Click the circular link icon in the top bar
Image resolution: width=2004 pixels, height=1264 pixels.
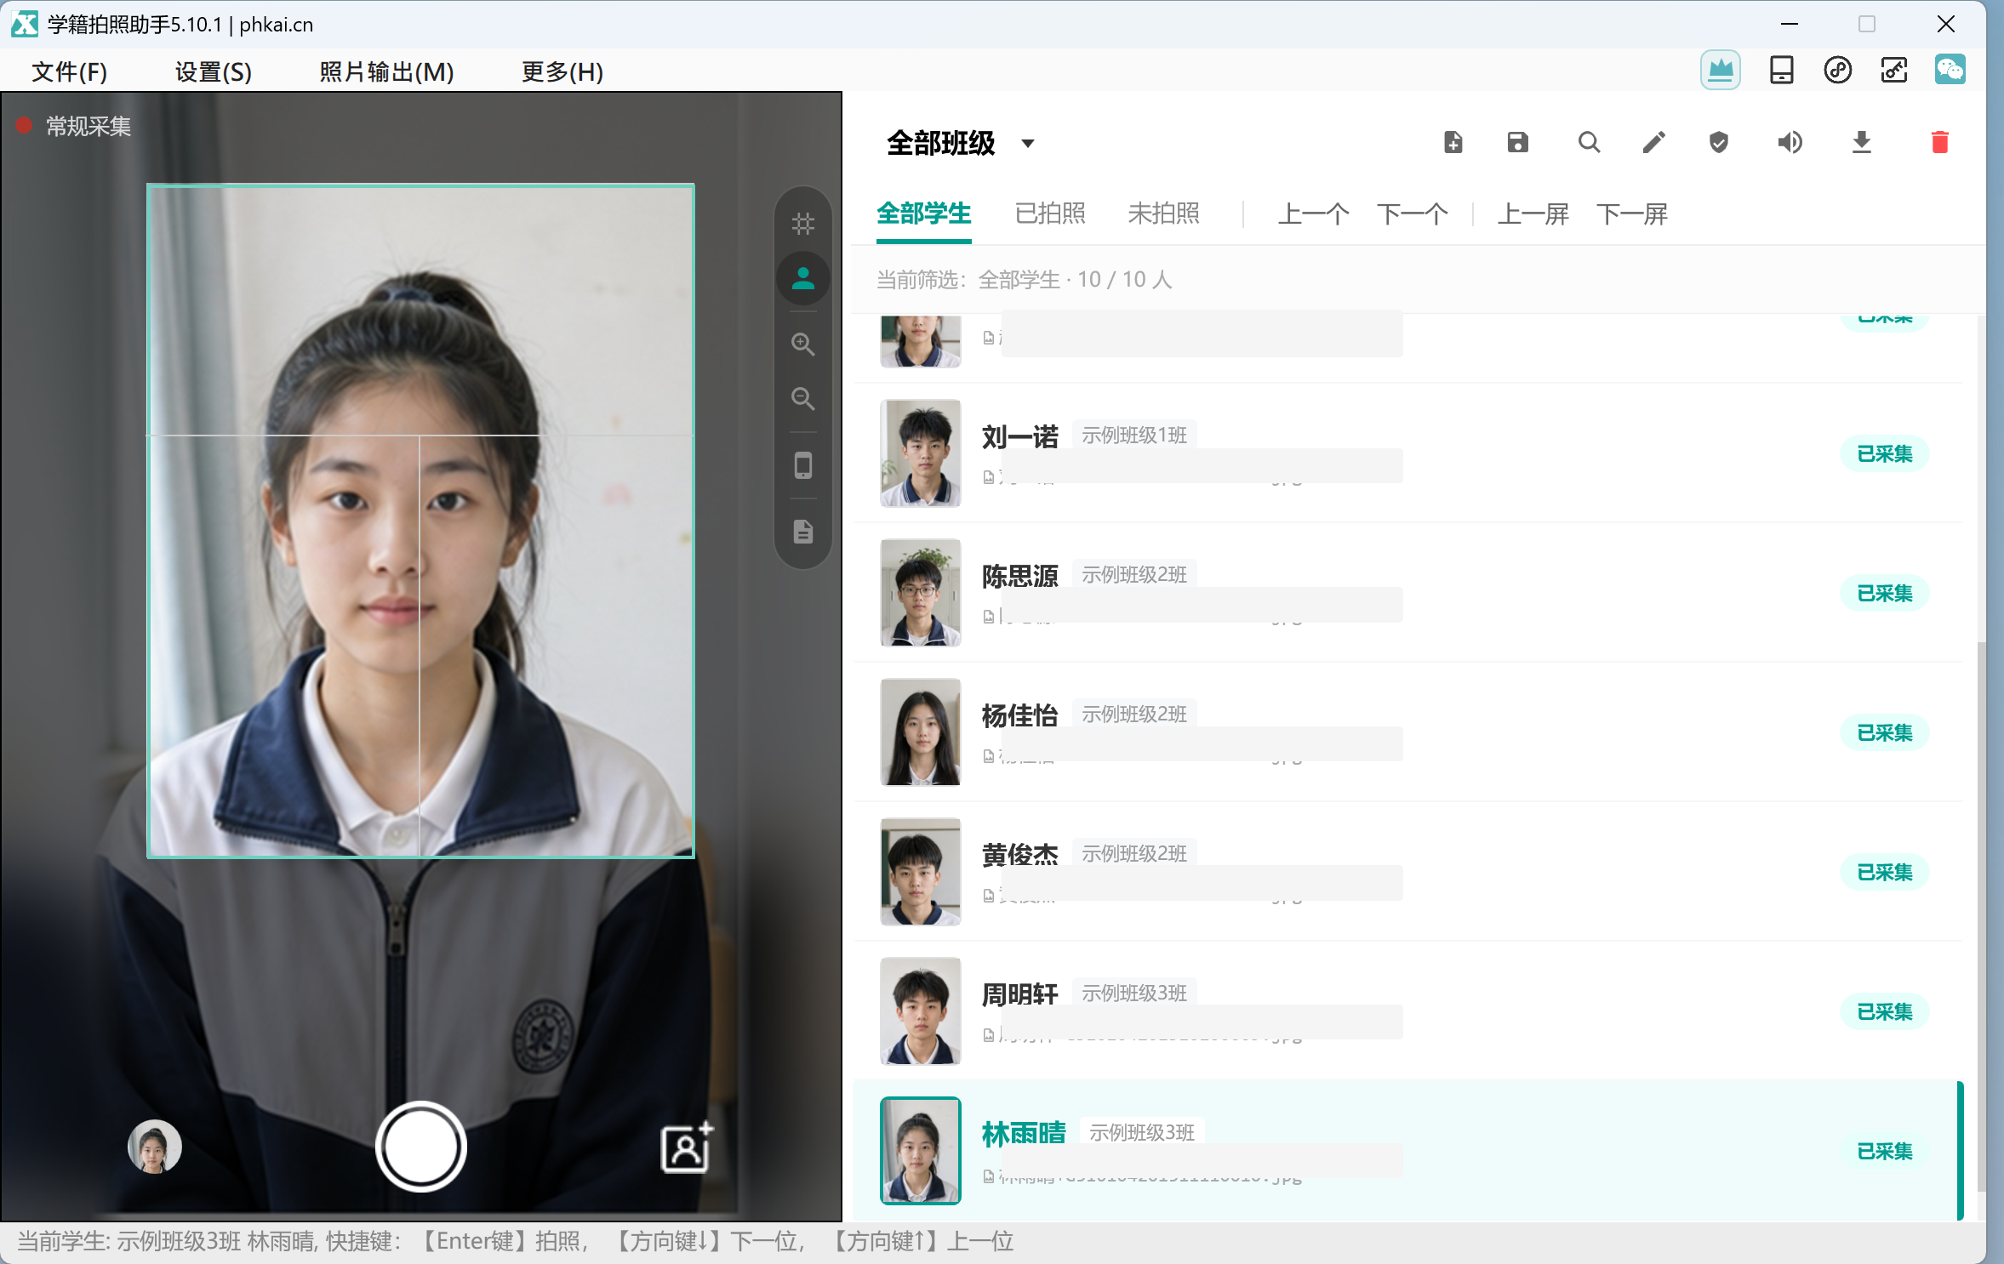coord(1837,70)
